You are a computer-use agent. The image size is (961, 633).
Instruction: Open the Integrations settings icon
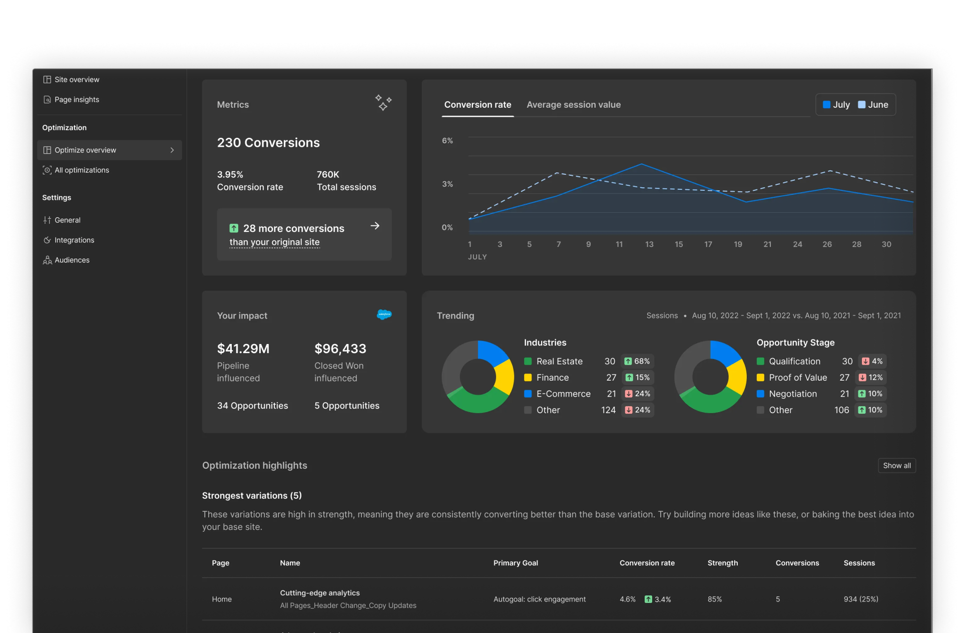pyautogui.click(x=47, y=240)
